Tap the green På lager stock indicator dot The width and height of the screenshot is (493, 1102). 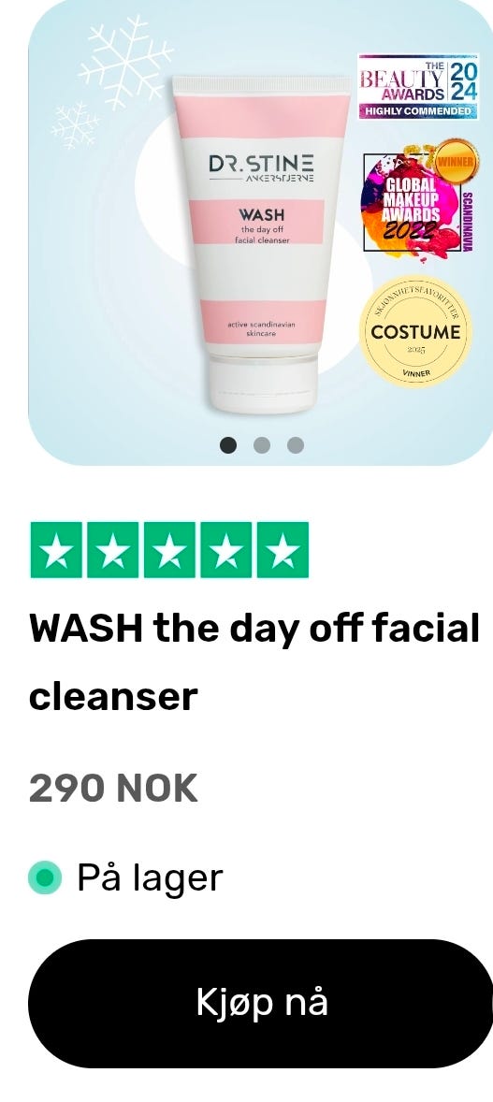pyautogui.click(x=45, y=877)
